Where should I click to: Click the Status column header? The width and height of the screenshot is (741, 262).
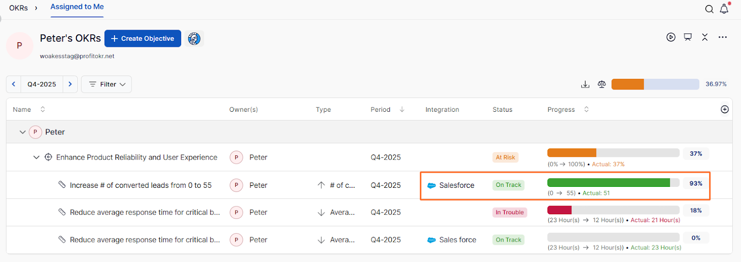(x=502, y=109)
